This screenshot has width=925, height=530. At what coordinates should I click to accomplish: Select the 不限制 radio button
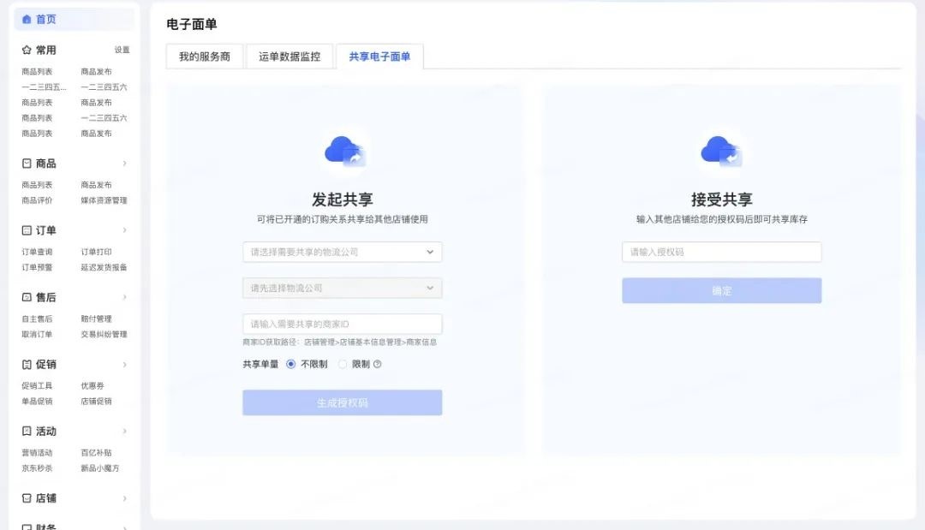[291, 364]
